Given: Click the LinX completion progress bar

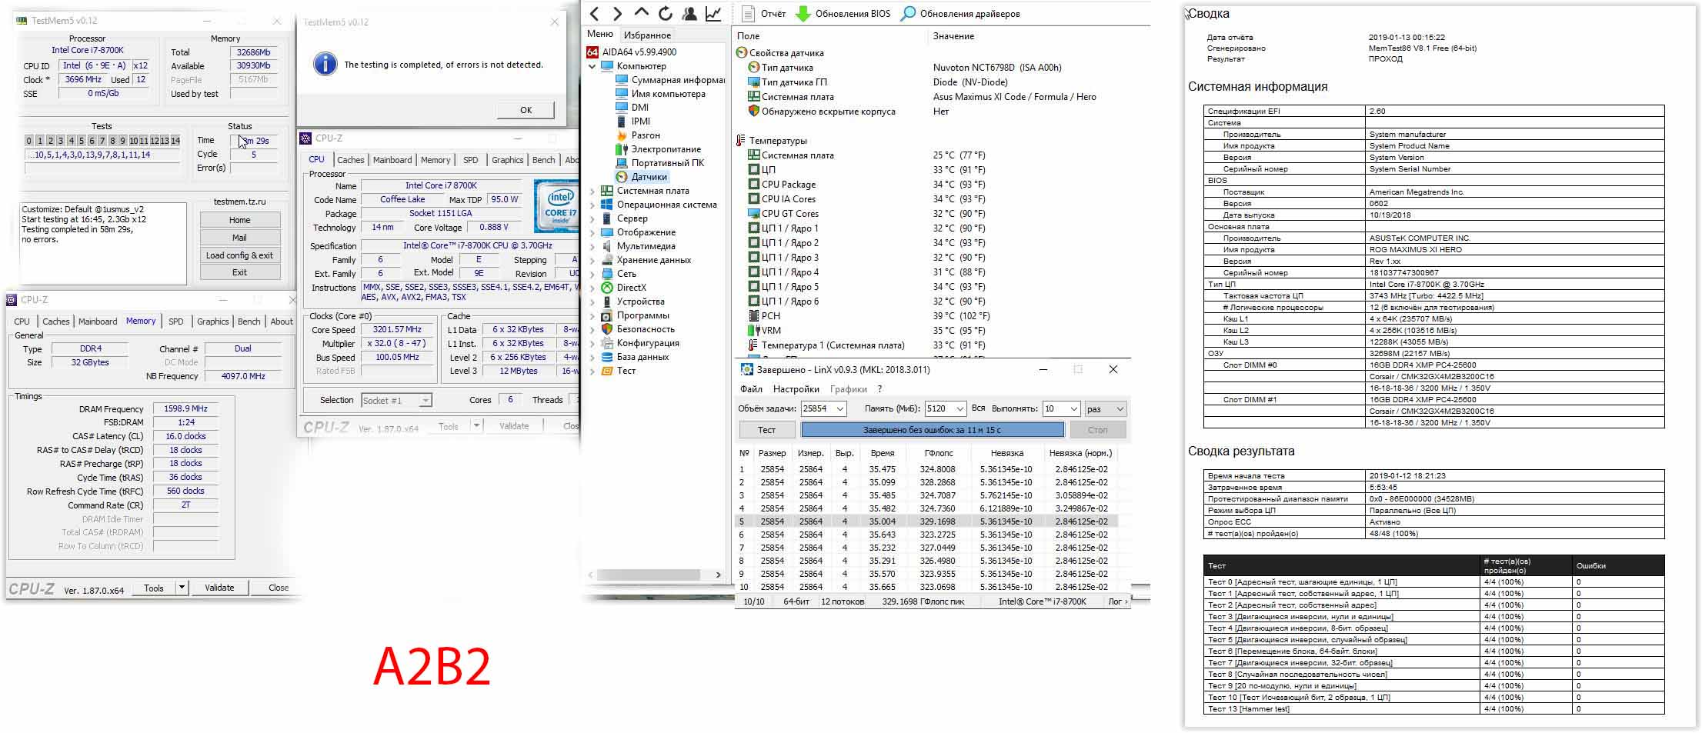Looking at the screenshot, I should click(933, 430).
